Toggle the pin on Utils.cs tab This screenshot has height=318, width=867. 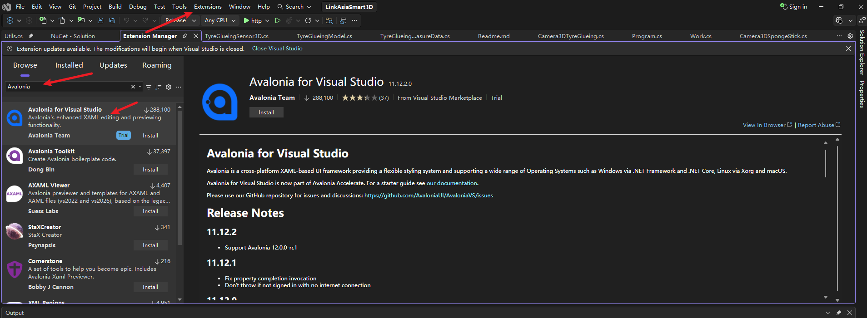click(31, 36)
